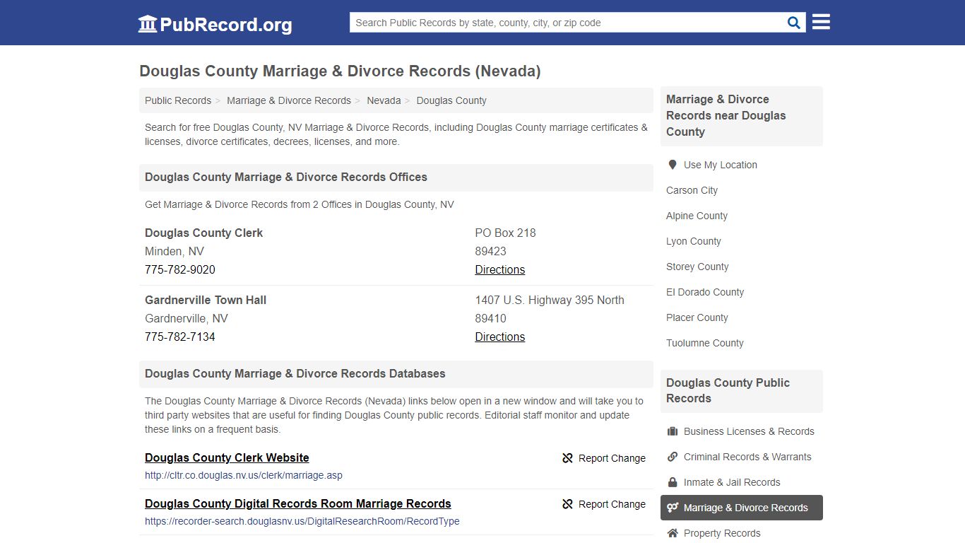Click the PO Box 218 address text
Screen dimensions: 965x543
(505, 233)
